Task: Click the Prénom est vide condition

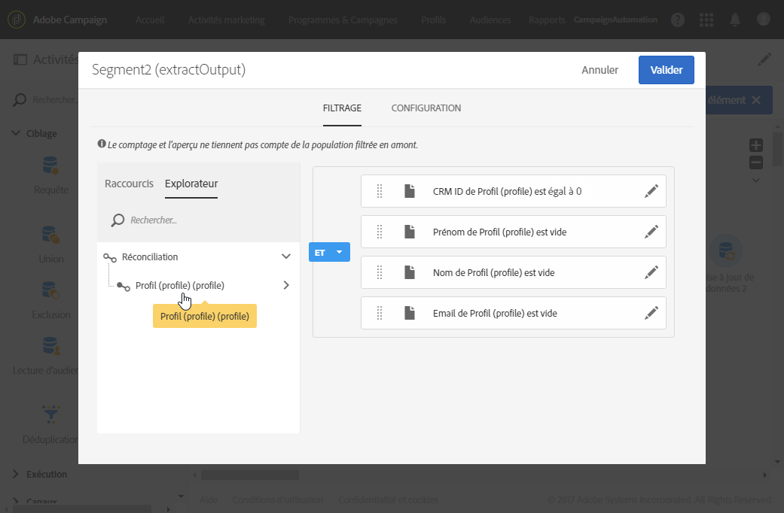Action: point(499,232)
